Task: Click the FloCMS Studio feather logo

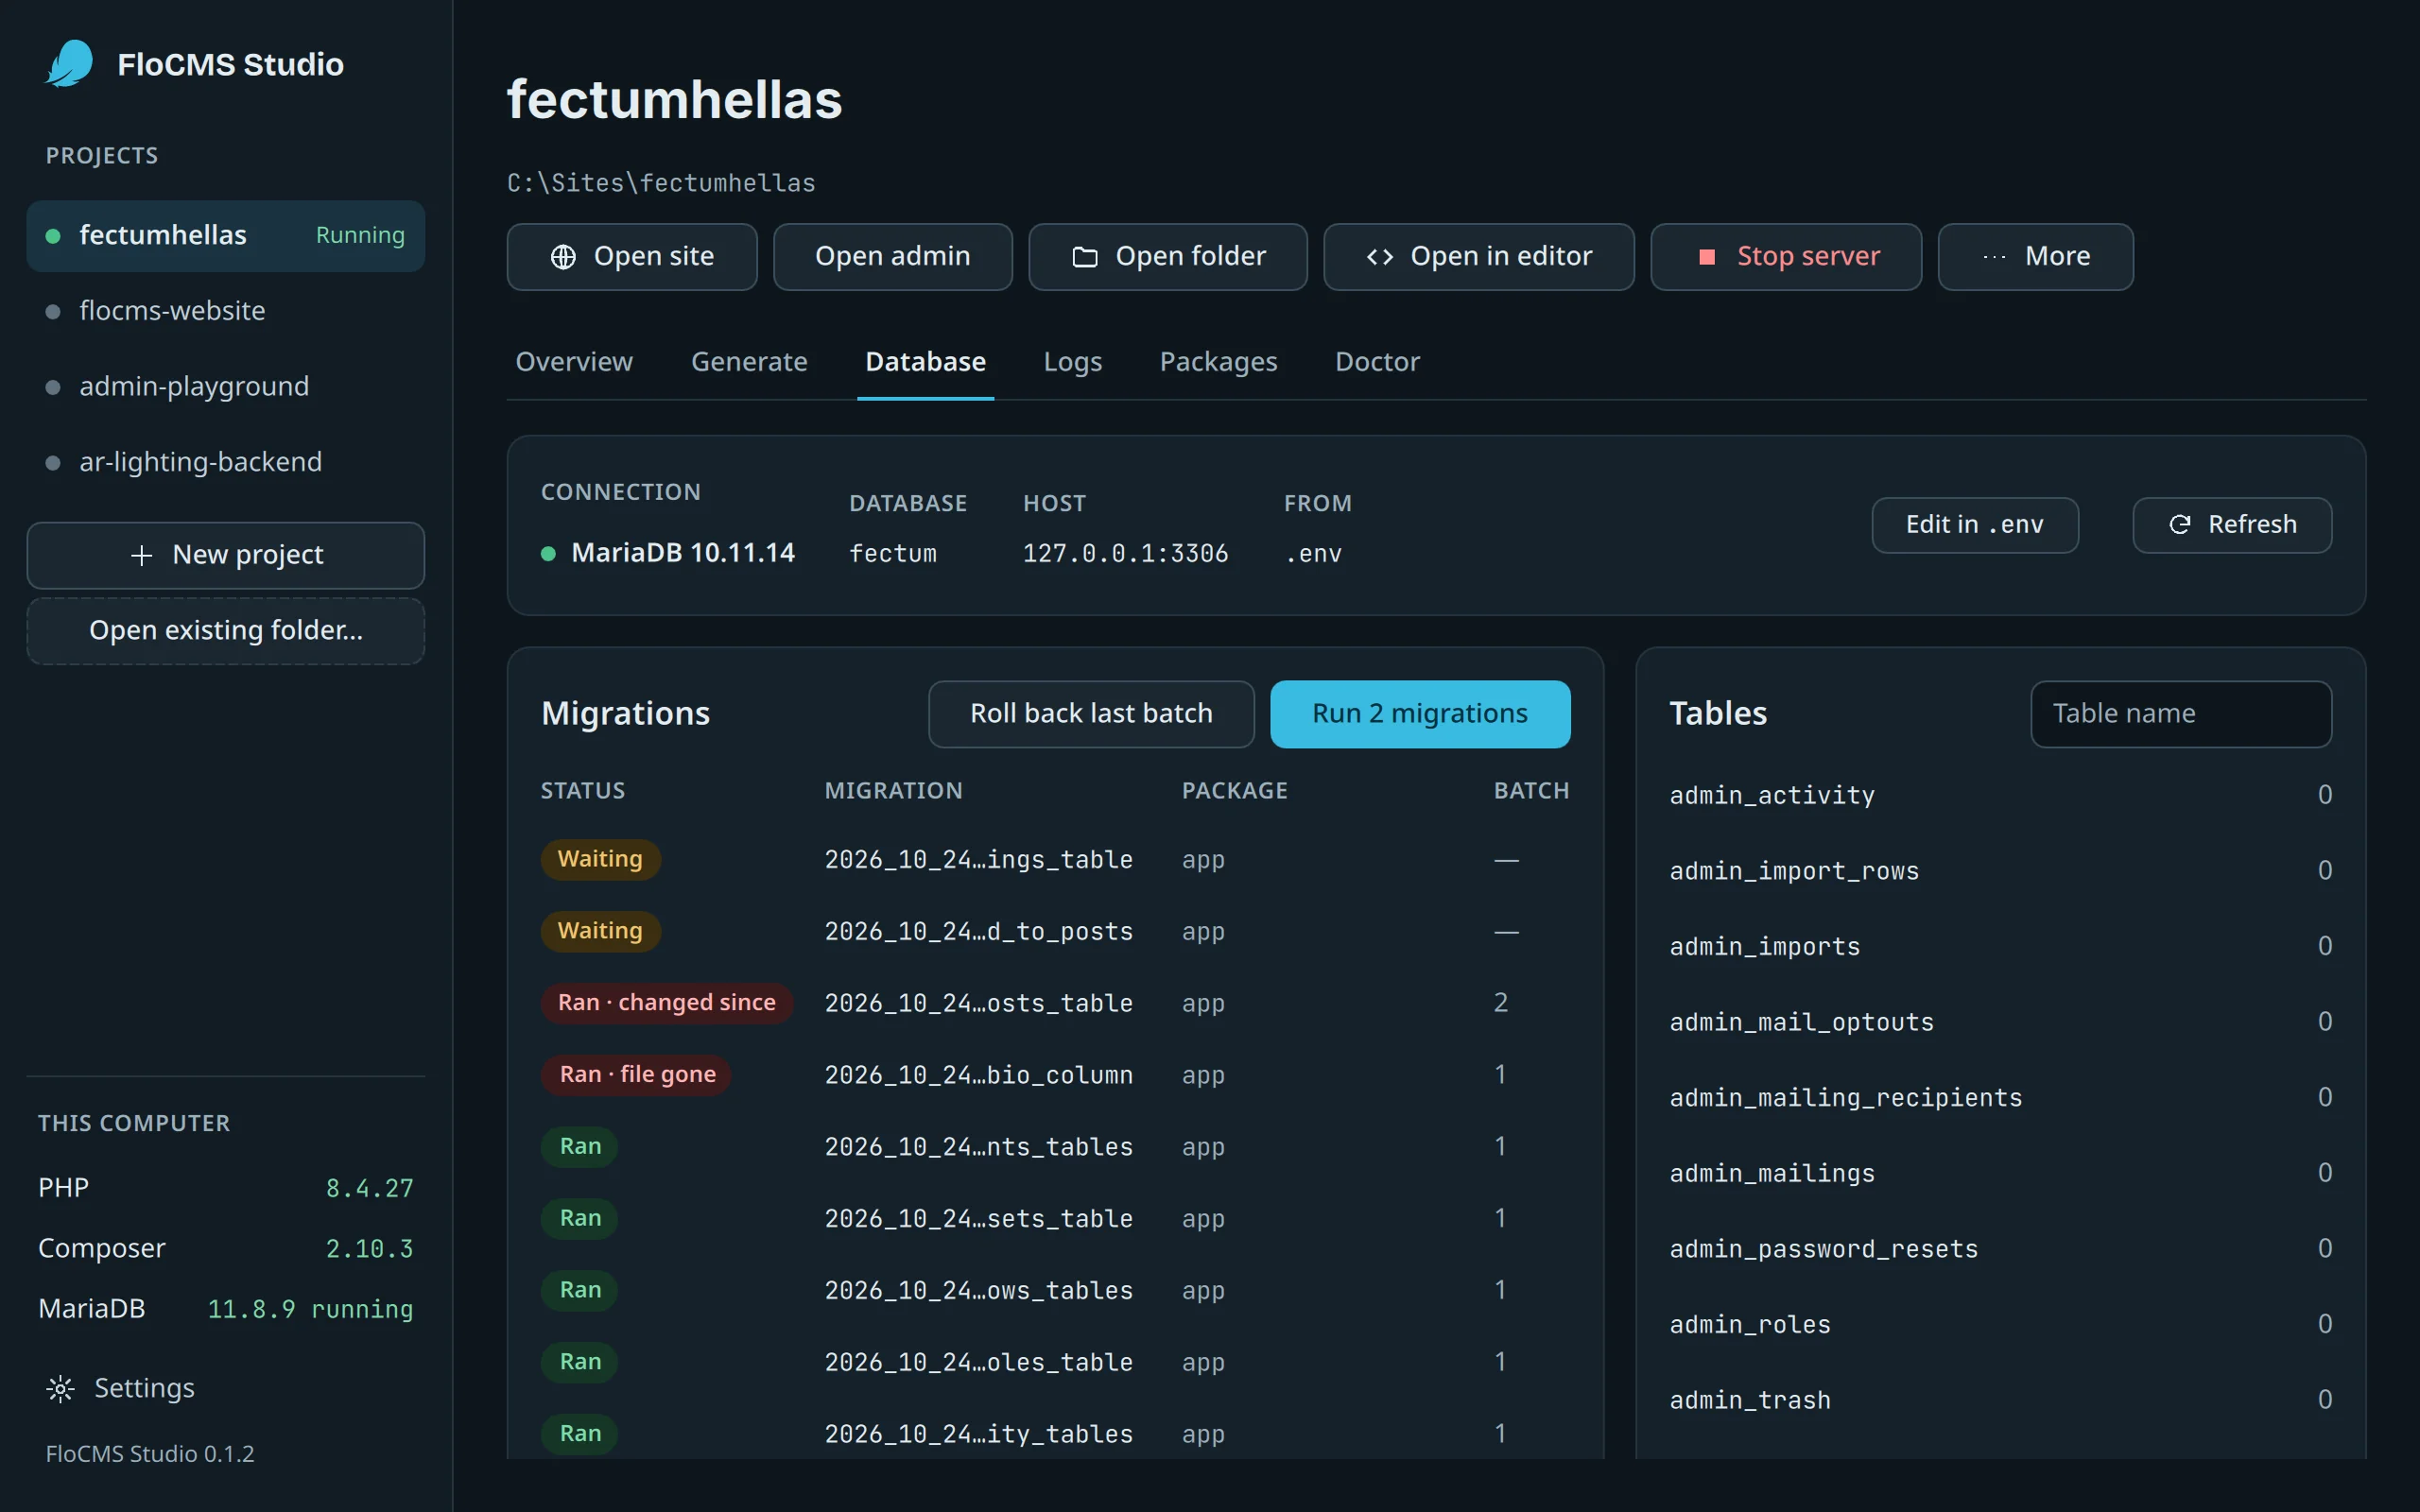Action: tap(70, 64)
